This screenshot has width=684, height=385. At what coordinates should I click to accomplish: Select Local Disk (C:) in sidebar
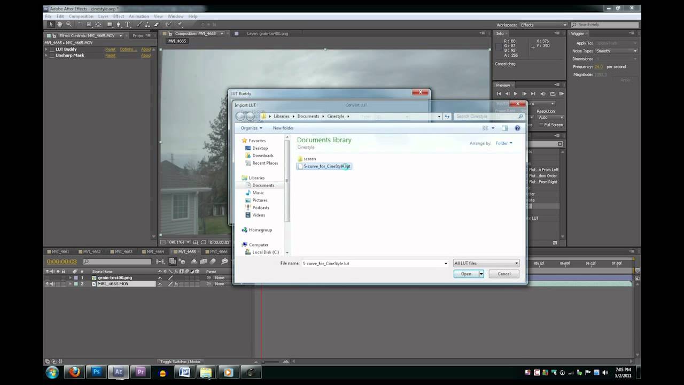(262, 252)
